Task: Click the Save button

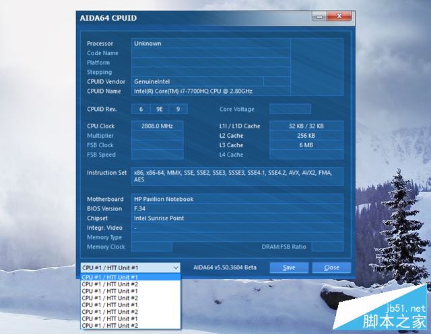Action: pyautogui.click(x=289, y=267)
